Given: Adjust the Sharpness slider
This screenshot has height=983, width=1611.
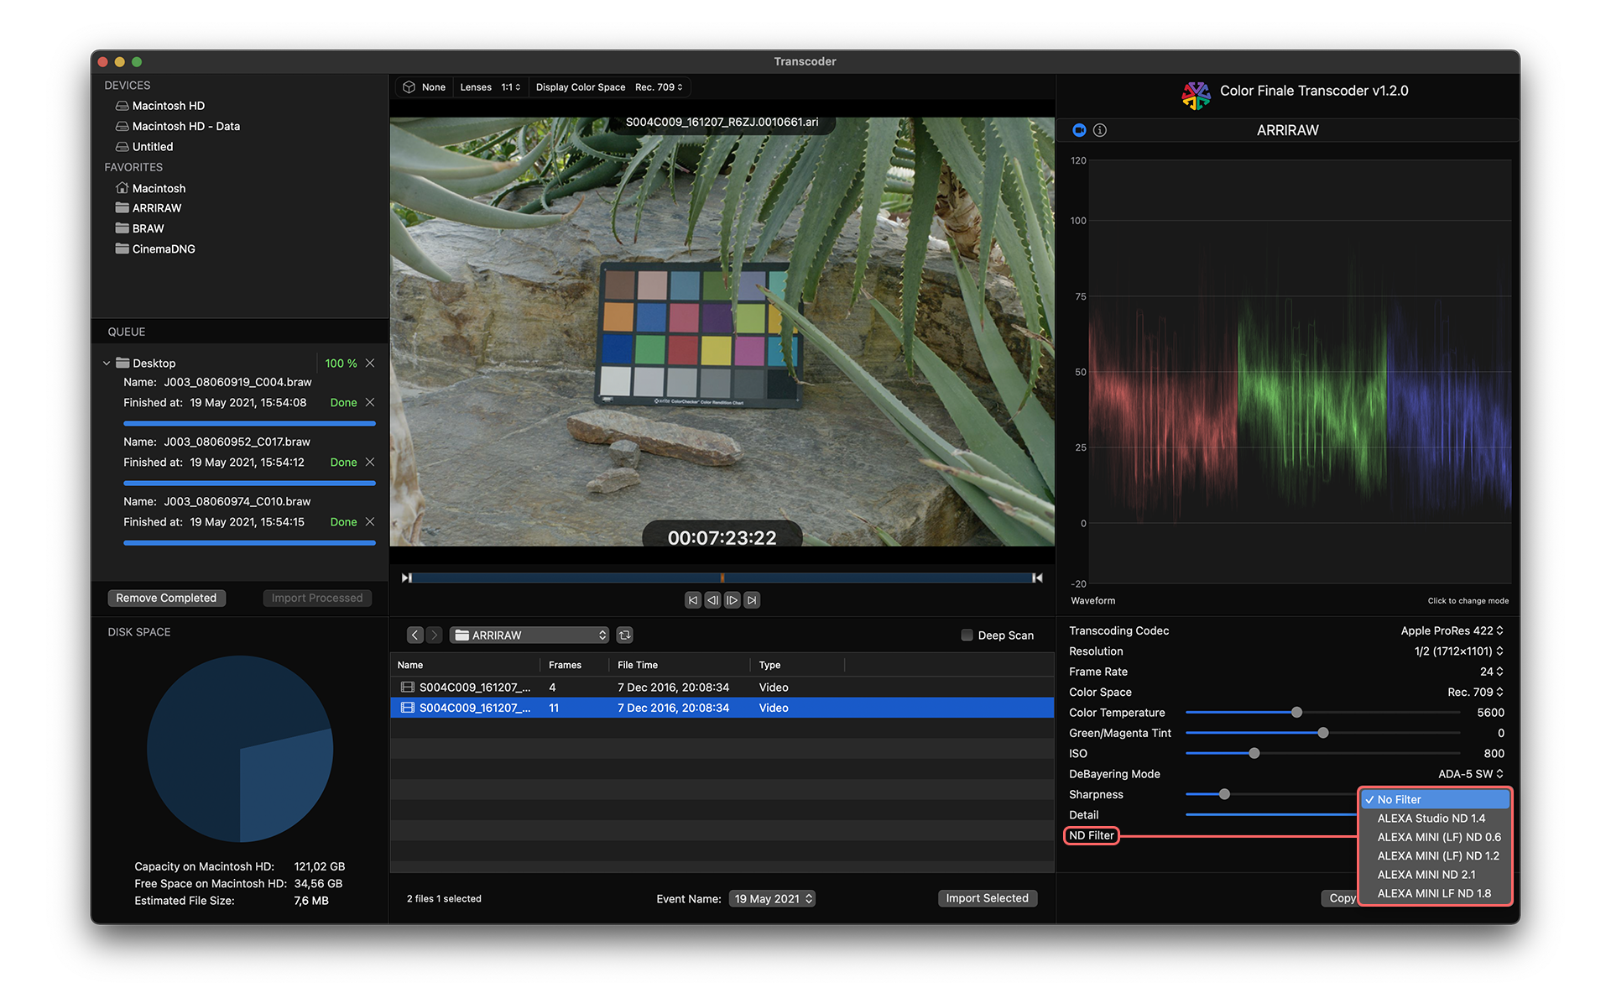Looking at the screenshot, I should pyautogui.click(x=1224, y=794).
